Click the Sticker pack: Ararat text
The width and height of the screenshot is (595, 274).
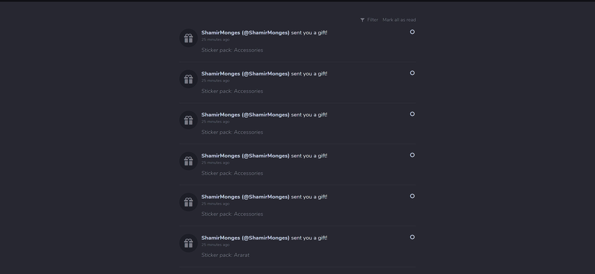coord(225,255)
